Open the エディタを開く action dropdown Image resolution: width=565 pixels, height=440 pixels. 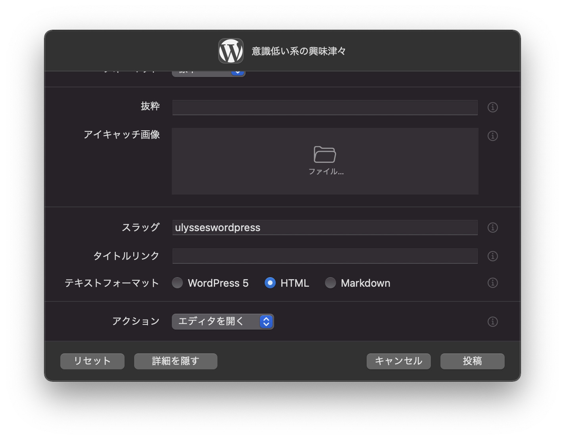point(223,322)
